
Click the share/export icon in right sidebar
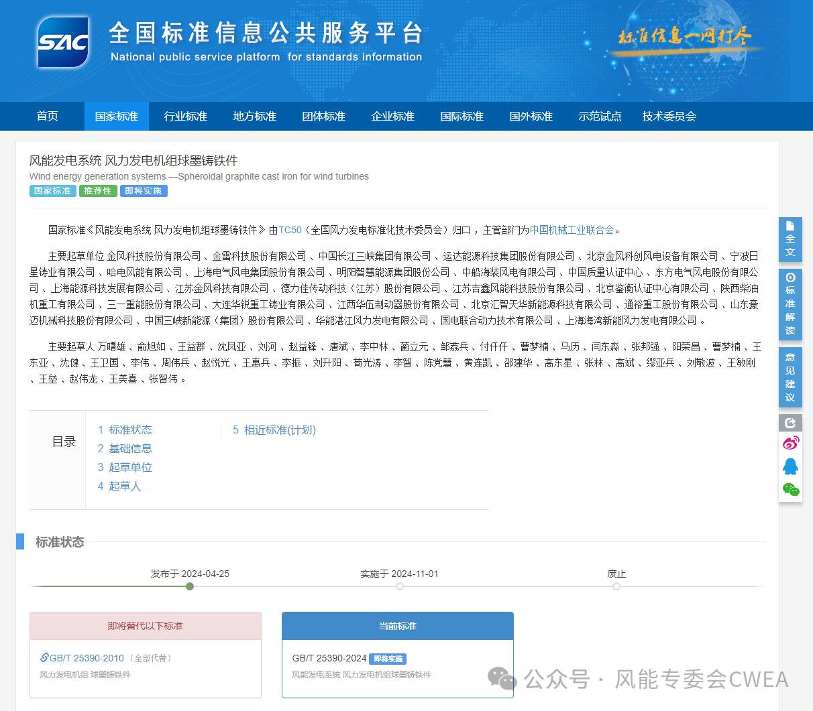790,423
